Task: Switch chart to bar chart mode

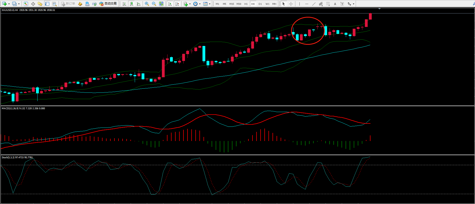Action: coord(124,4)
